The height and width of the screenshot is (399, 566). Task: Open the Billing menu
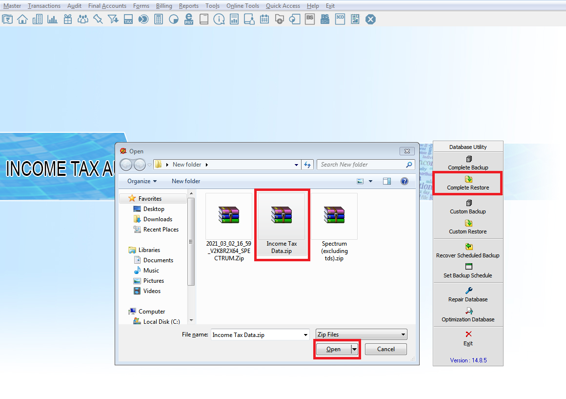164,6
